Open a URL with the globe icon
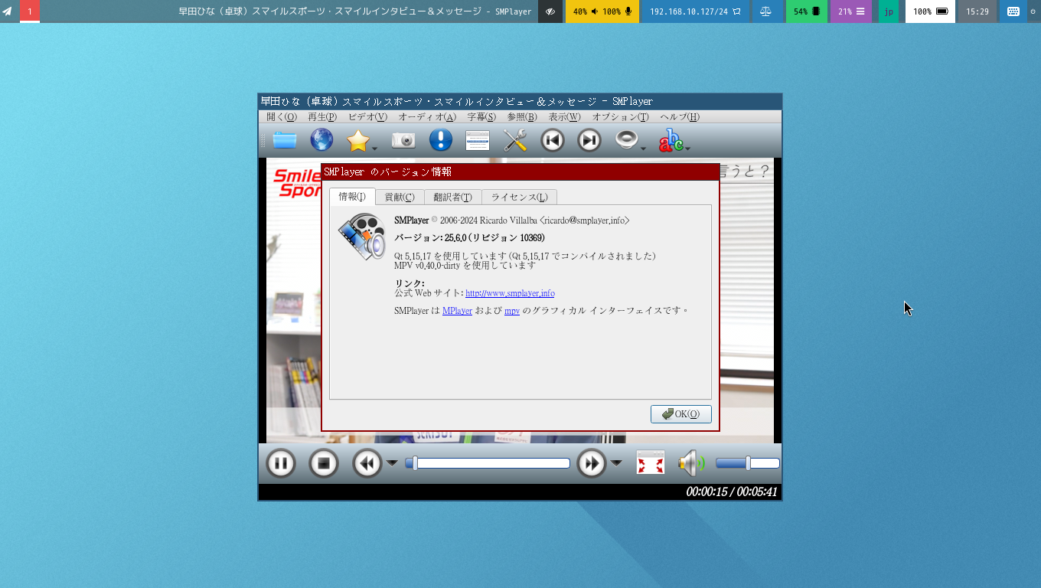Viewport: 1041px width, 588px height. (321, 140)
